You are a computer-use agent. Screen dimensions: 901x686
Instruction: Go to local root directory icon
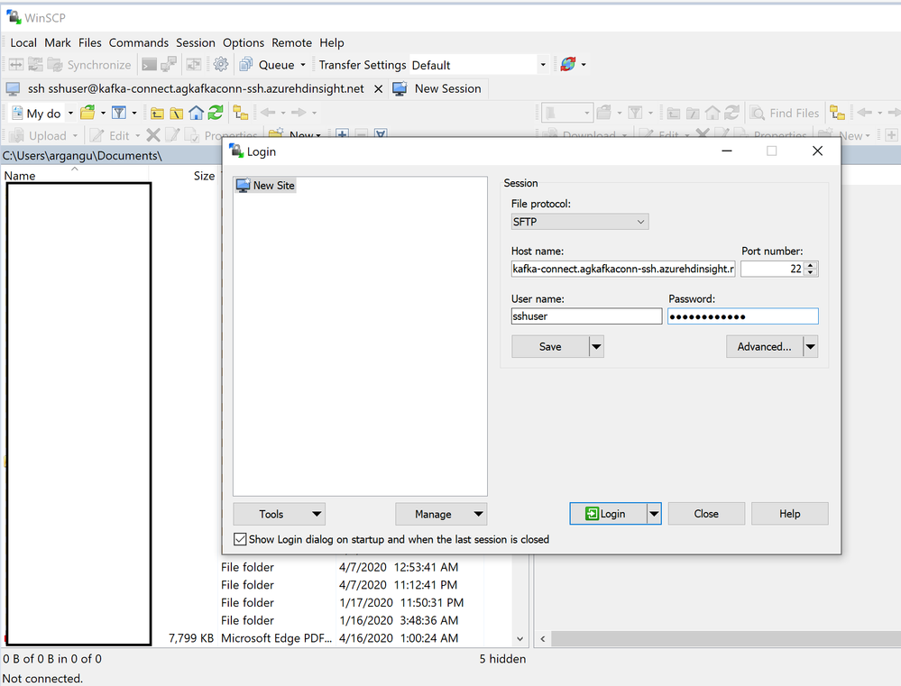(177, 114)
